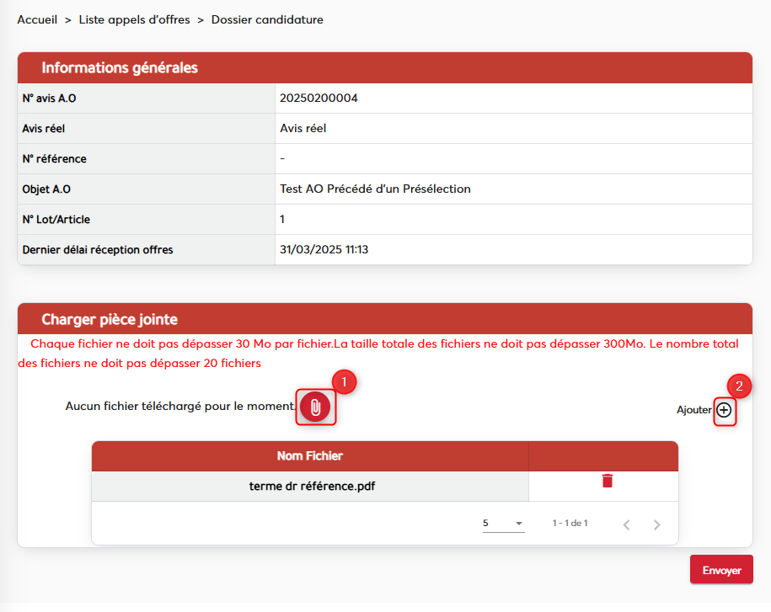
Task: Open Liste appels d'offres breadcrumb link
Action: pyautogui.click(x=134, y=19)
